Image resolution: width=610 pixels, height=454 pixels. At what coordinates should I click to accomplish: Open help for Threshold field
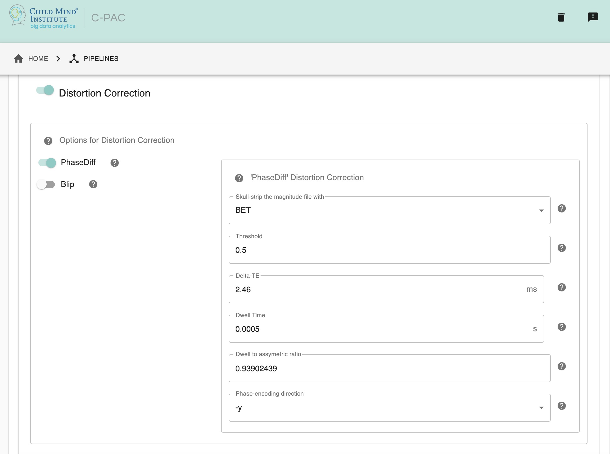(561, 248)
